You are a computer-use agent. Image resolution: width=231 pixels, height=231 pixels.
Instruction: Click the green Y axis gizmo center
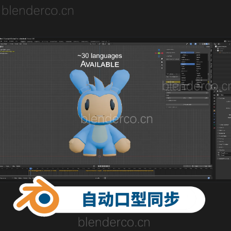point(159,53)
